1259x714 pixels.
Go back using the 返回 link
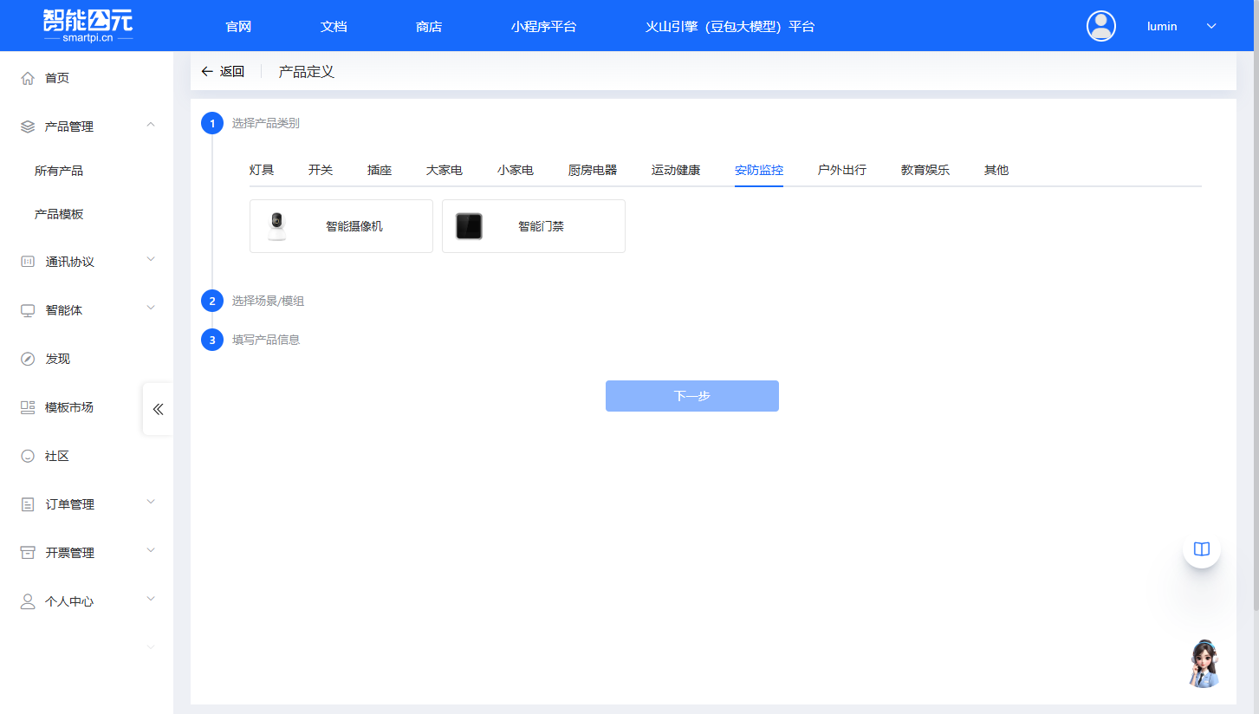(x=223, y=72)
